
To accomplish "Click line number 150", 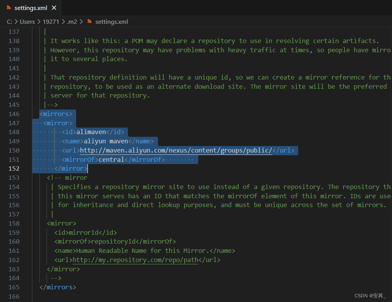I will (x=14, y=151).
